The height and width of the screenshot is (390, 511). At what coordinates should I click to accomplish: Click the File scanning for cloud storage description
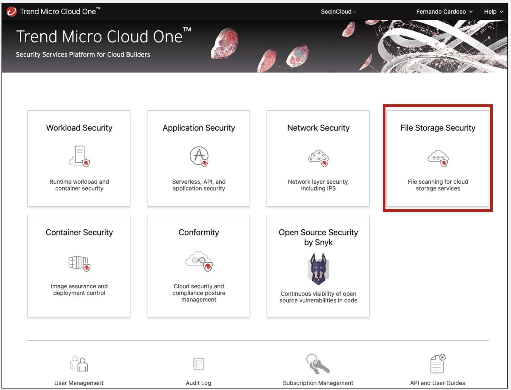438,185
